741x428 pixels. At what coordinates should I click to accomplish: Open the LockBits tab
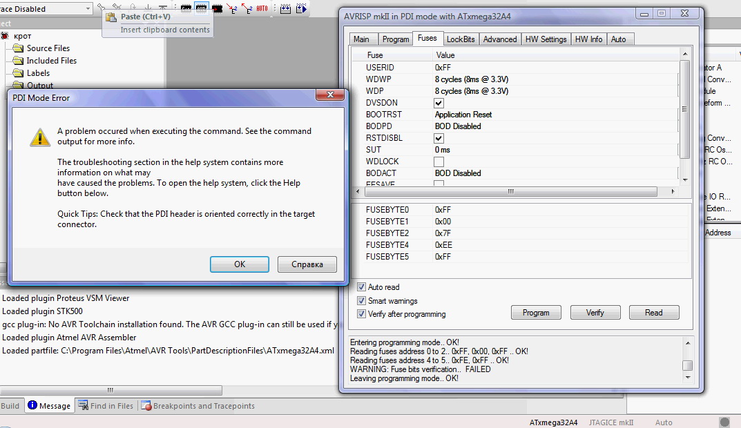coord(461,39)
